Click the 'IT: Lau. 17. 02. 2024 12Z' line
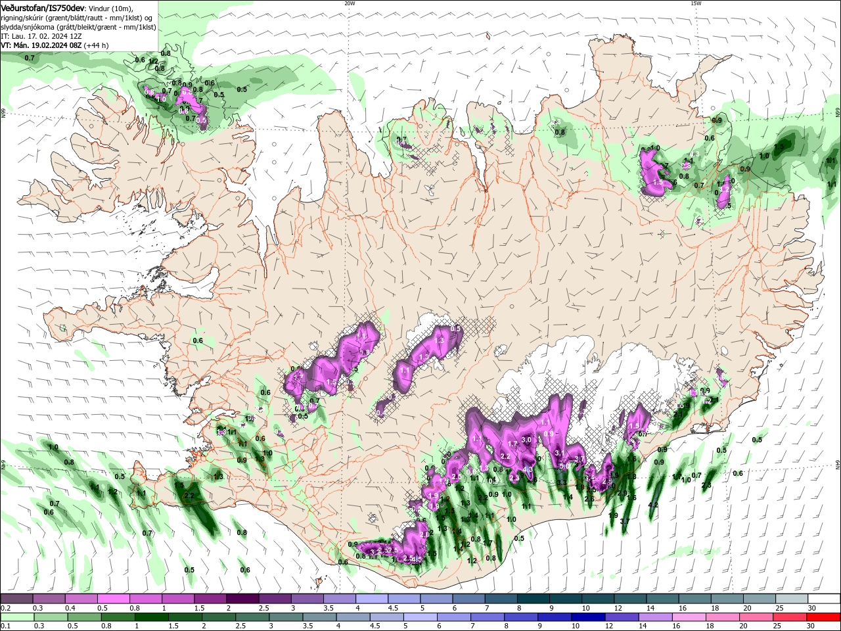The height and width of the screenshot is (631, 841). click(x=41, y=36)
